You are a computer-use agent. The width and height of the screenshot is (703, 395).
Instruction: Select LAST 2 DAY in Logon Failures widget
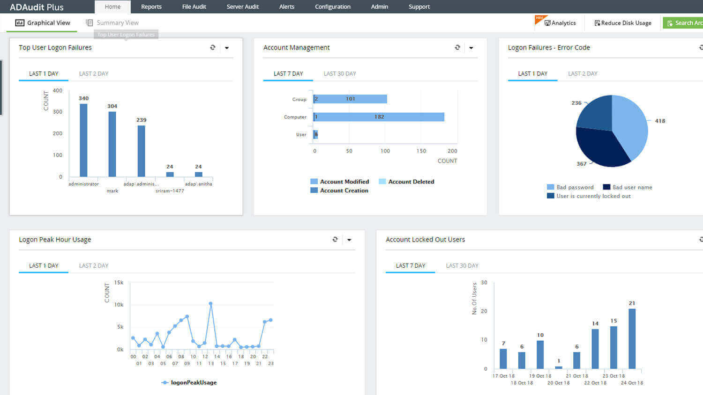tap(583, 73)
